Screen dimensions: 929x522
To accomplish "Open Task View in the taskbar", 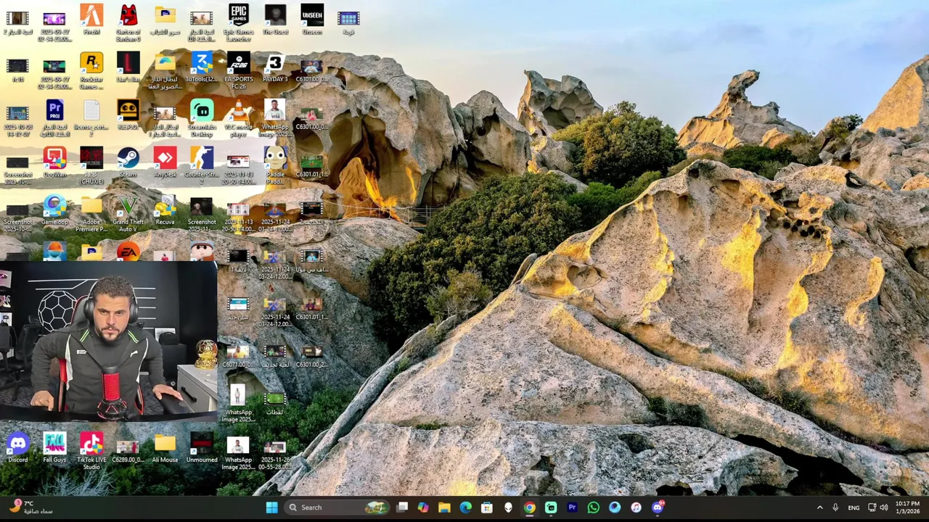I will [x=402, y=507].
